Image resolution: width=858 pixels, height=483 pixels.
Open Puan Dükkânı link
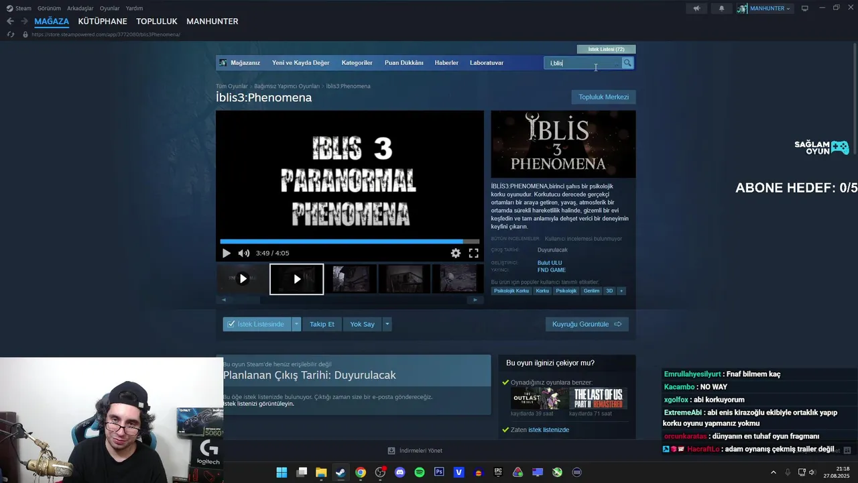404,63
